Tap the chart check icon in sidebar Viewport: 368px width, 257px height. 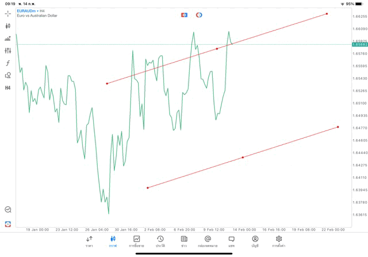(x=8, y=210)
